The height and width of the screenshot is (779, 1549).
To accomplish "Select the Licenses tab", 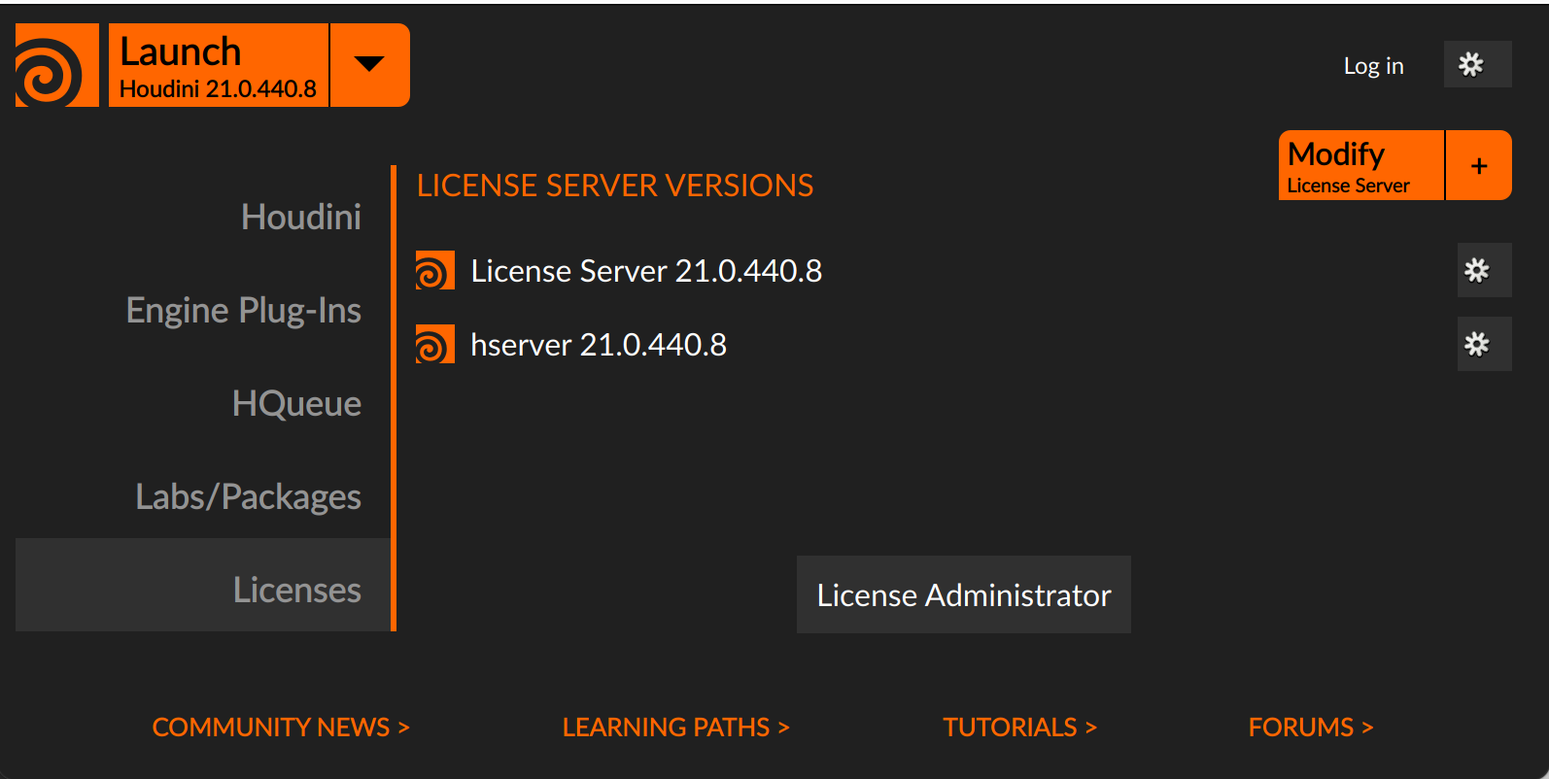I will click(x=203, y=585).
